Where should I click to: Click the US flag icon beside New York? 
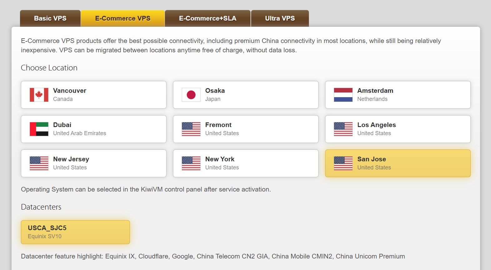[191, 163]
